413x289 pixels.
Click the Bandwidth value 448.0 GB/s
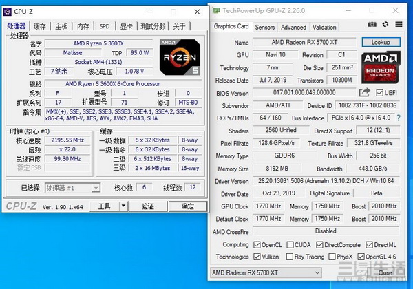[x=372, y=168]
